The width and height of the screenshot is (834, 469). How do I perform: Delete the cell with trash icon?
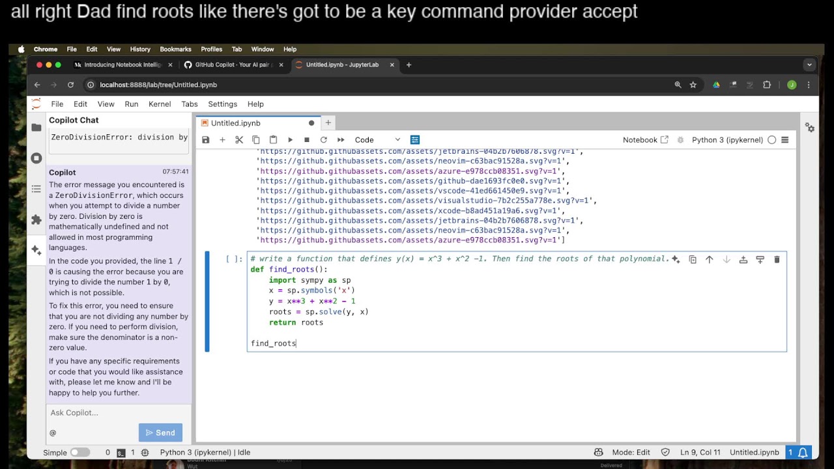click(x=777, y=259)
